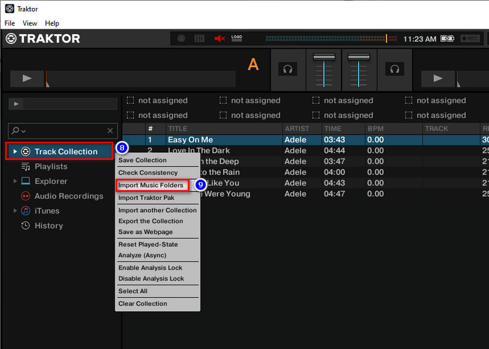Click the search magnifier dropdown icon
Screen dimensions: 489x349
pos(18,131)
